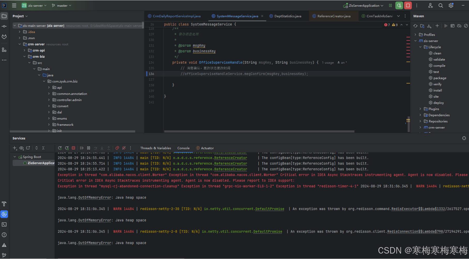This screenshot has width=469, height=259.
Task: Run the clean Maven lifecycle goal
Action: point(437,53)
